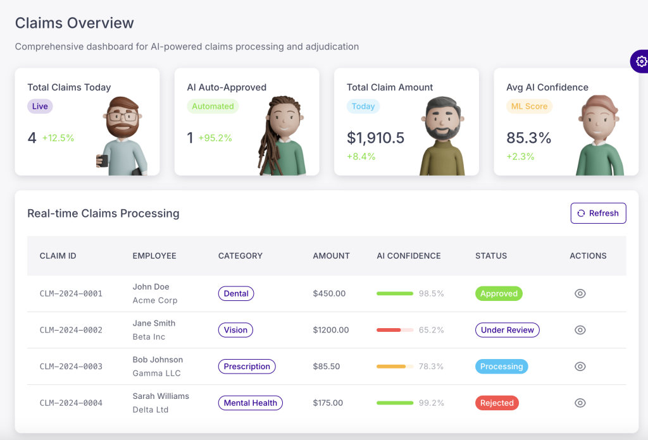Open the settings gear icon
The width and height of the screenshot is (648, 440).
[x=641, y=61]
